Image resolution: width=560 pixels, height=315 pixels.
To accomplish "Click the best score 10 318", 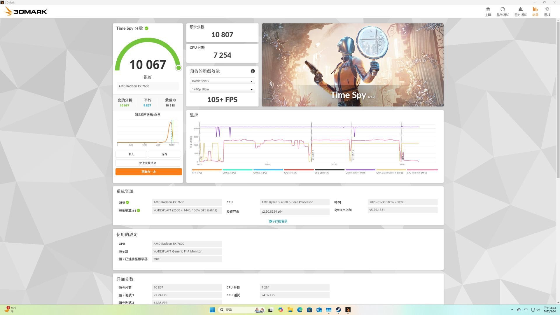I will coord(170,106).
